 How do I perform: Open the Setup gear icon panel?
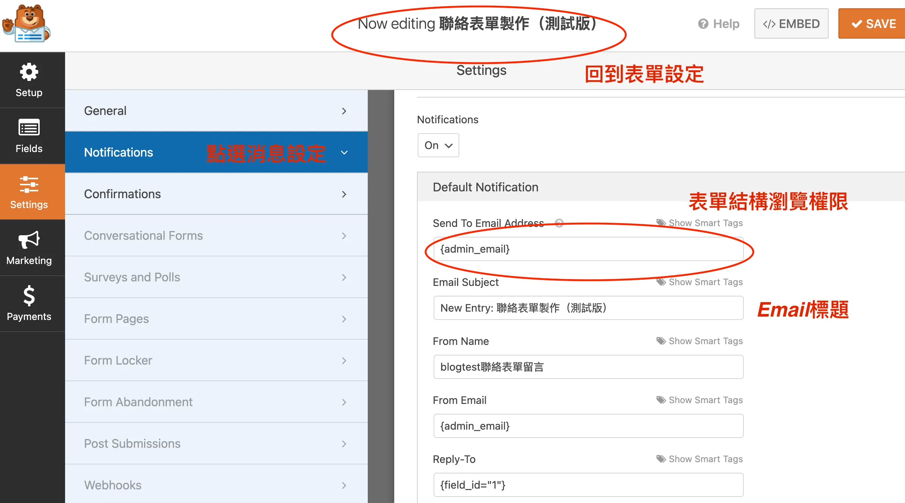pos(29,80)
